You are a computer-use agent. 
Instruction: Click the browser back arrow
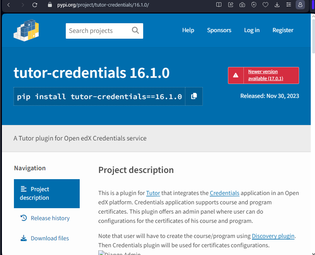pos(9,5)
